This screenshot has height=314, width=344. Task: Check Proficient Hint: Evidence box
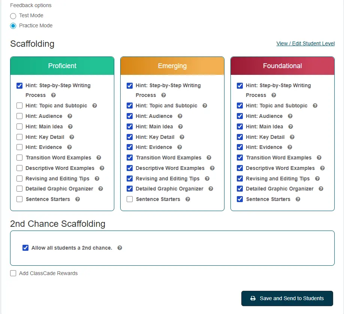(x=19, y=147)
